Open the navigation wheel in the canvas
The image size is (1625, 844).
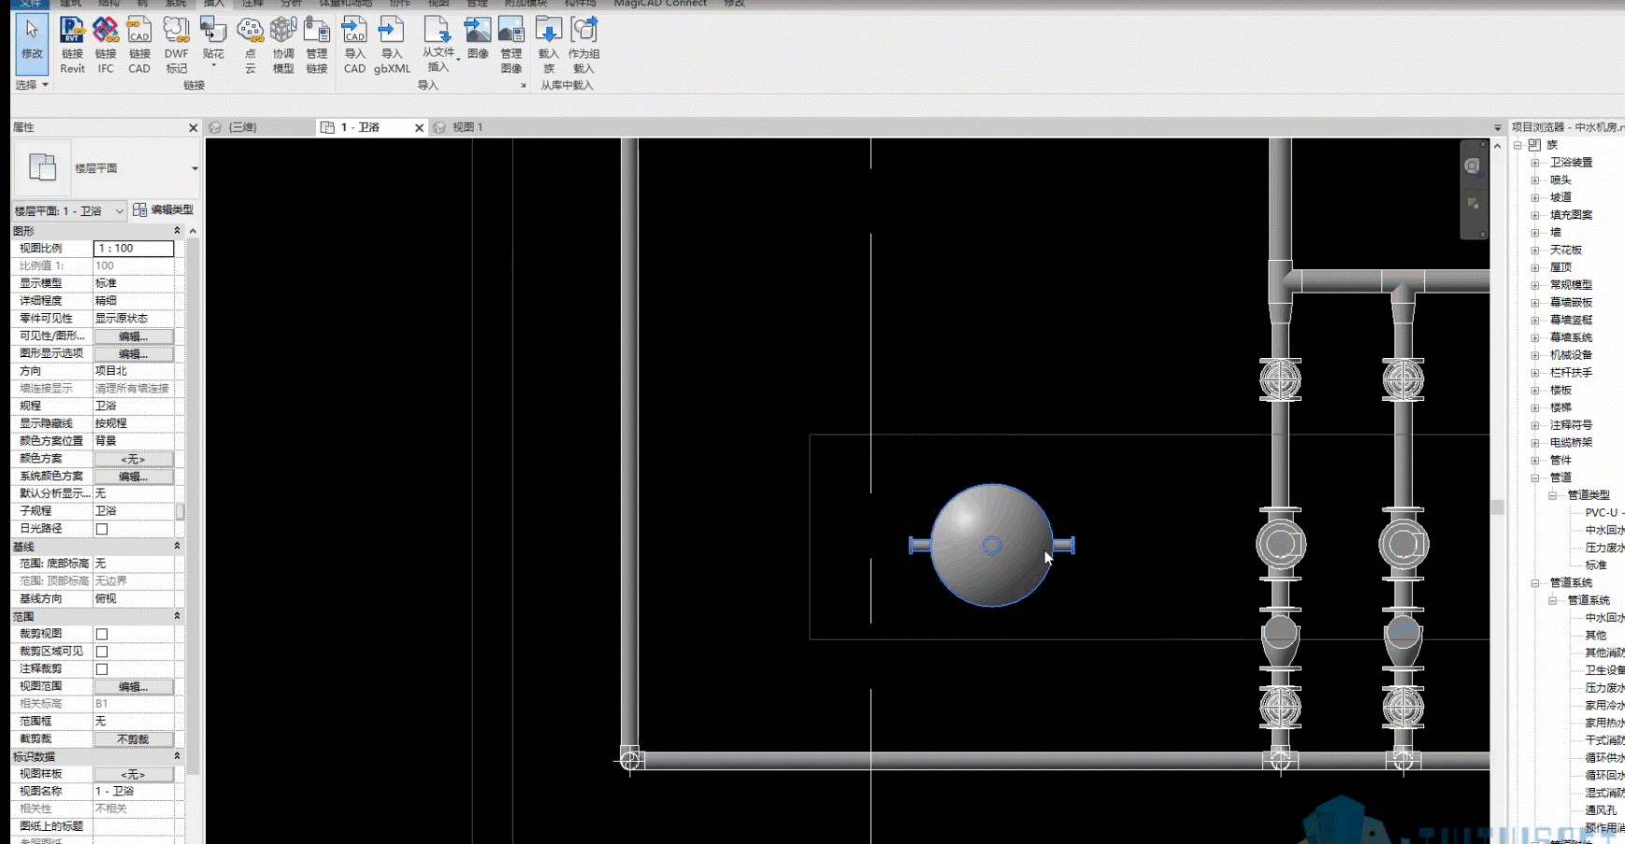coord(1473,166)
